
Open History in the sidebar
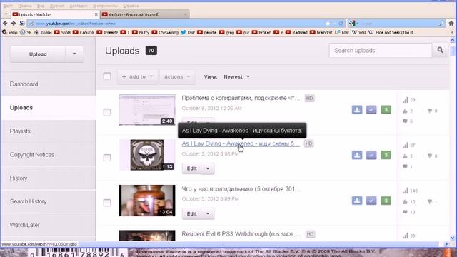(19, 178)
